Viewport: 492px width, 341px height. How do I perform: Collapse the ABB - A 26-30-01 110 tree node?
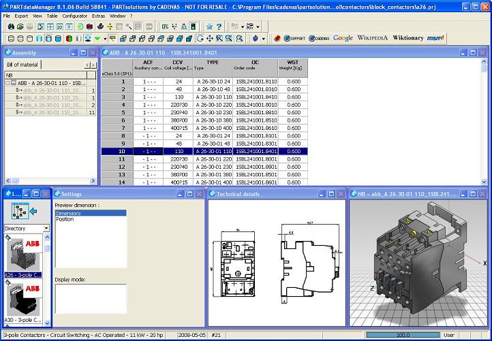pyautogui.click(x=7, y=83)
